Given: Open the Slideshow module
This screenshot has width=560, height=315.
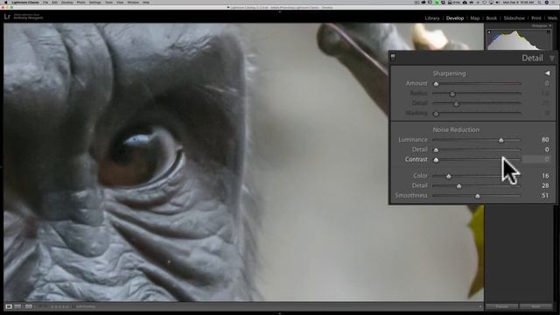Looking at the screenshot, I should pos(514,17).
